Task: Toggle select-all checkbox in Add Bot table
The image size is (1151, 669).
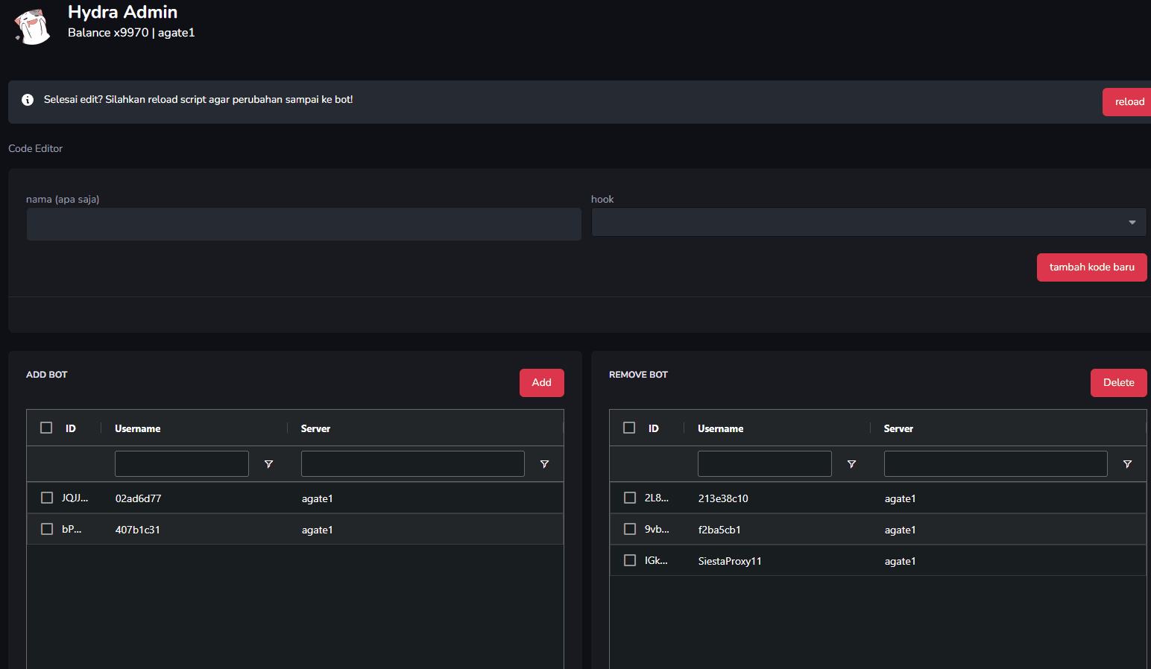Action: (x=46, y=428)
